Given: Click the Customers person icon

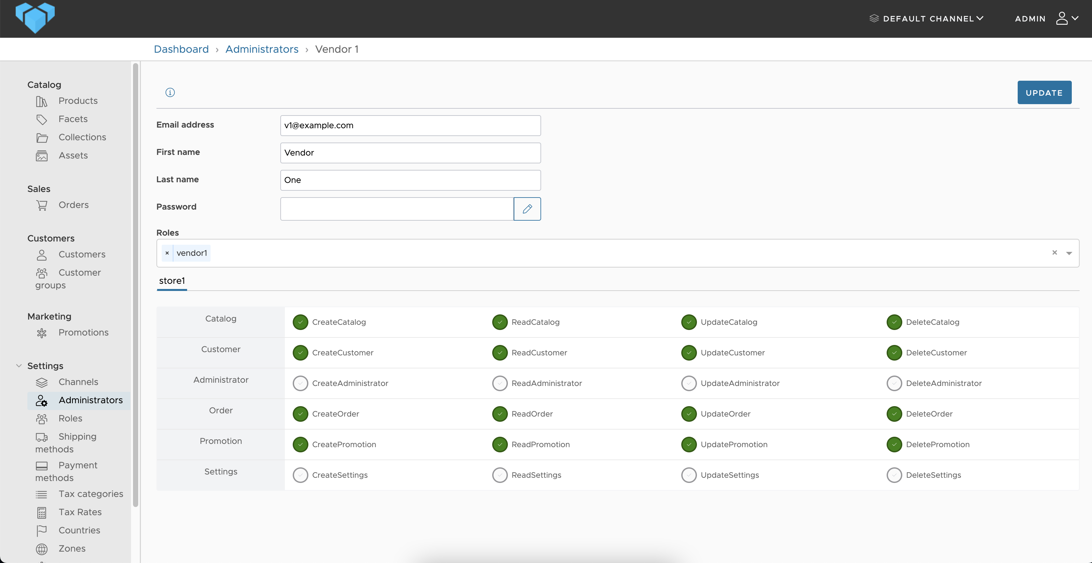Looking at the screenshot, I should (41, 255).
